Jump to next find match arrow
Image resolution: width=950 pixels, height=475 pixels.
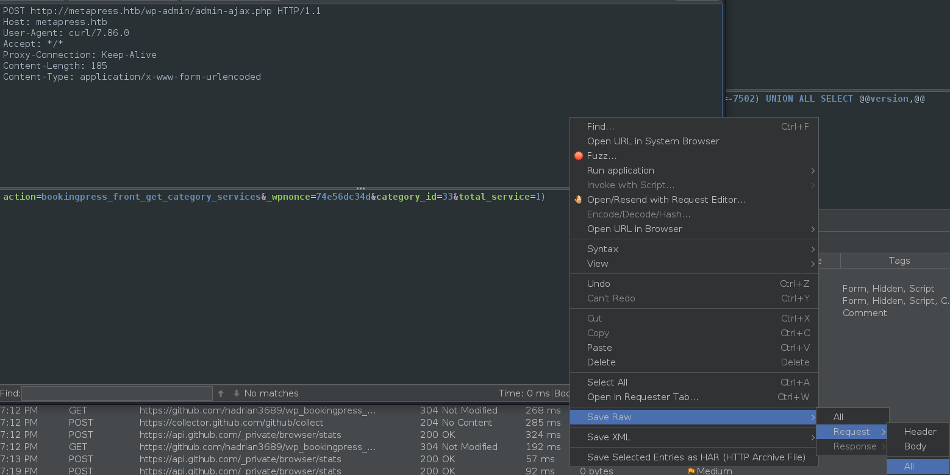coord(237,393)
